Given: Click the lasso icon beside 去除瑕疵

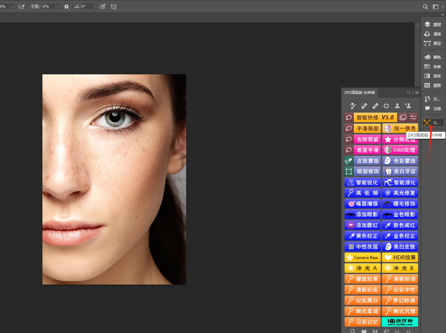Looking at the screenshot, I should pyautogui.click(x=349, y=139).
